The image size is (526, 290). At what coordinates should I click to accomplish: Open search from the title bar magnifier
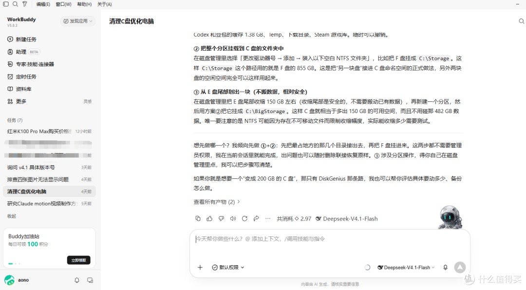(15, 4)
